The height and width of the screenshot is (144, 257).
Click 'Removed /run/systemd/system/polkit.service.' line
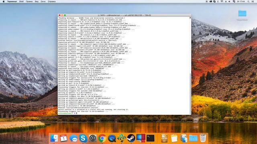pyautogui.click(x=79, y=108)
